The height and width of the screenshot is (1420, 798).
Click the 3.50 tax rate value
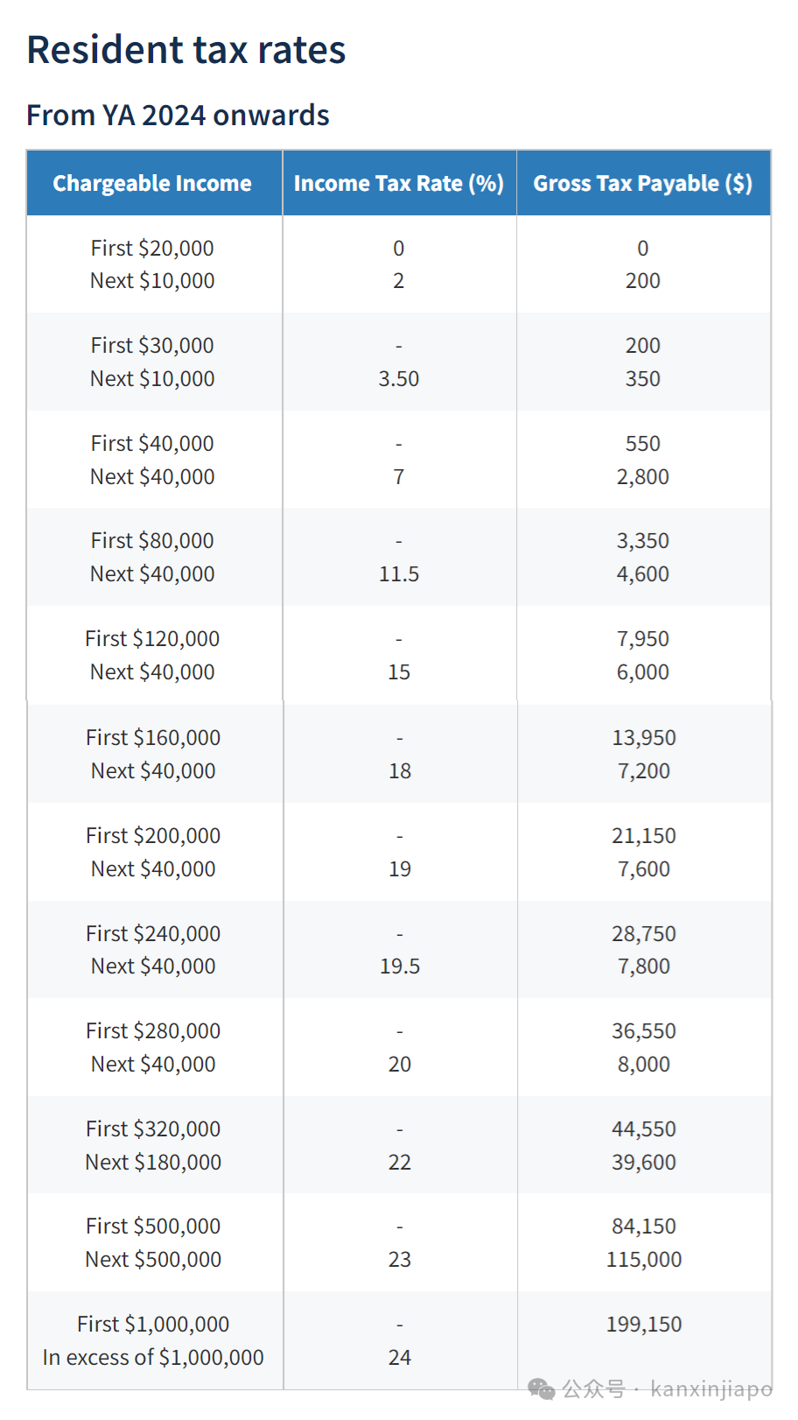tap(399, 379)
